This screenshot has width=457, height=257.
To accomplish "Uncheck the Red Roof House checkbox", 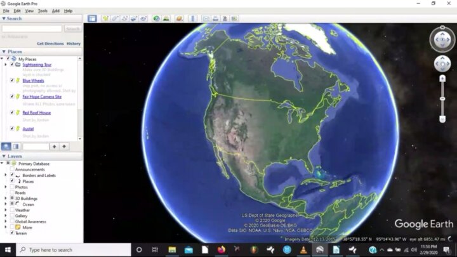I will pos(12,112).
